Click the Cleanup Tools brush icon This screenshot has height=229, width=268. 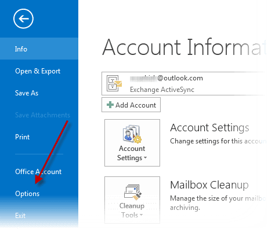132,192
